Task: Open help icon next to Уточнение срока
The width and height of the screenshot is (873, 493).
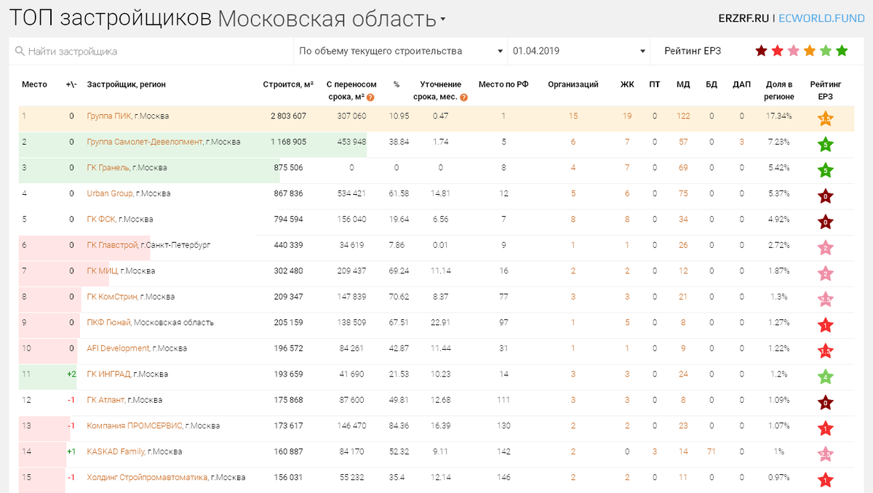Action: tap(463, 97)
